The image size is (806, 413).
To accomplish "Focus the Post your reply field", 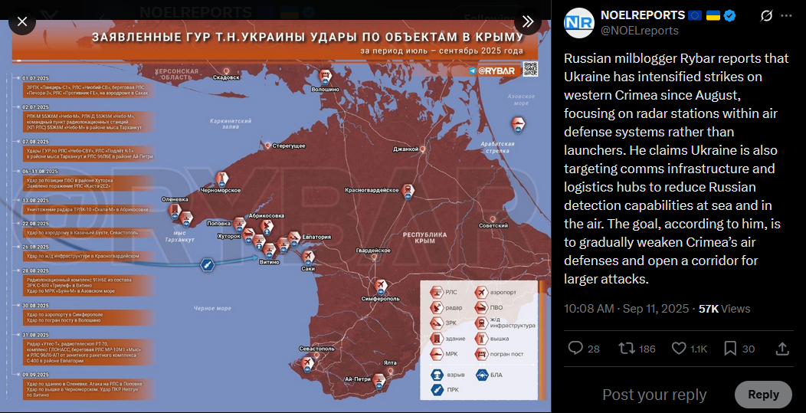I will tap(654, 395).
